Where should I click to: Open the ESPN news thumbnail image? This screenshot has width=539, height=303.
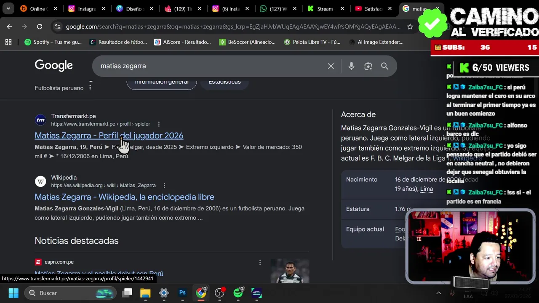(290, 271)
